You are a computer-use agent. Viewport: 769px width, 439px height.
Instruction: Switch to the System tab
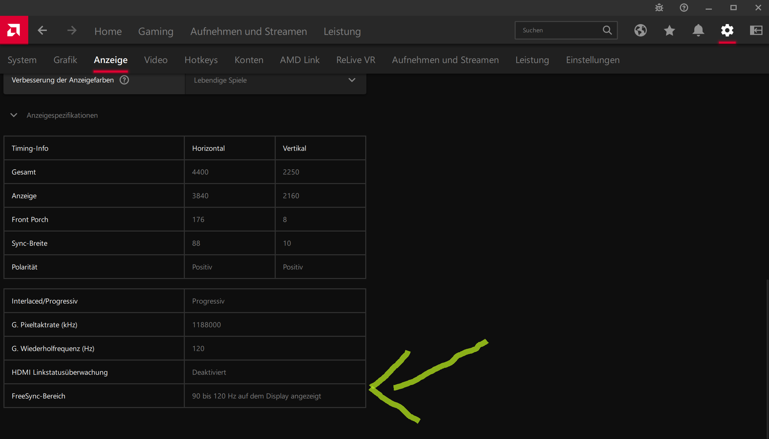pyautogui.click(x=22, y=60)
